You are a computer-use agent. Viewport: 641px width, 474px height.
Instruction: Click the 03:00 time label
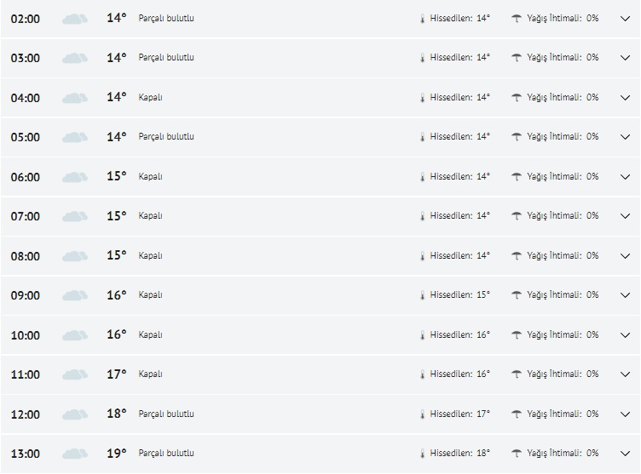(26, 58)
